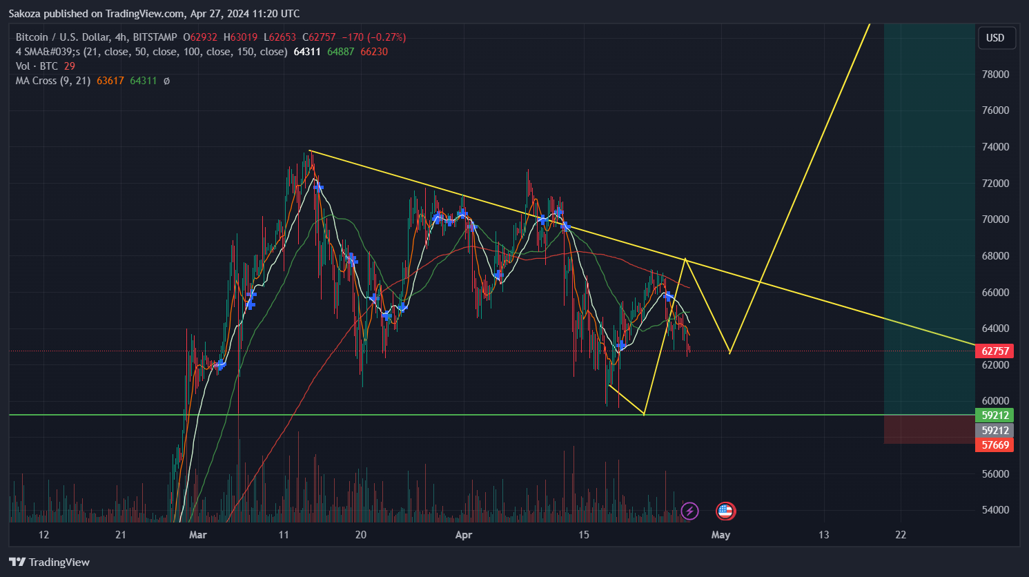This screenshot has width=1029, height=577.
Task: Click the 64000 price axis label
Action: click(995, 328)
